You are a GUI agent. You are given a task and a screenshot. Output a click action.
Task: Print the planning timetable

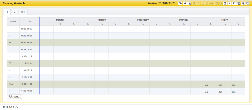click(x=185, y=3)
